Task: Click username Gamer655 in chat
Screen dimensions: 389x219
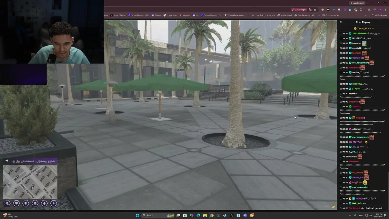Action: (x=358, y=58)
